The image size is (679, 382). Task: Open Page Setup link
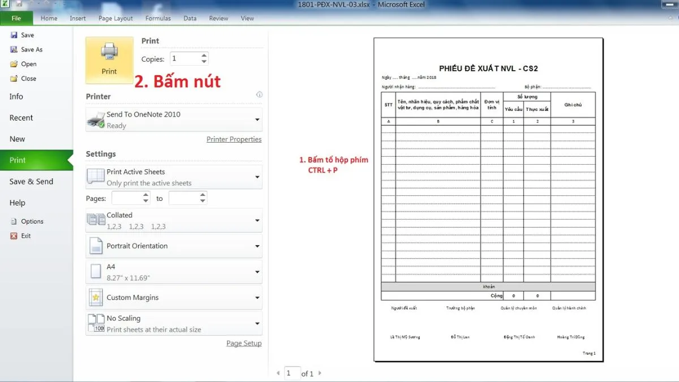(x=244, y=343)
